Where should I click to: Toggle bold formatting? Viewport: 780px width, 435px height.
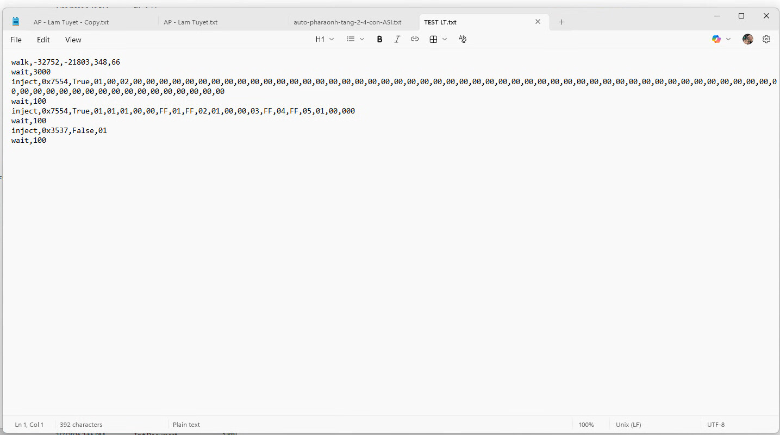click(379, 39)
